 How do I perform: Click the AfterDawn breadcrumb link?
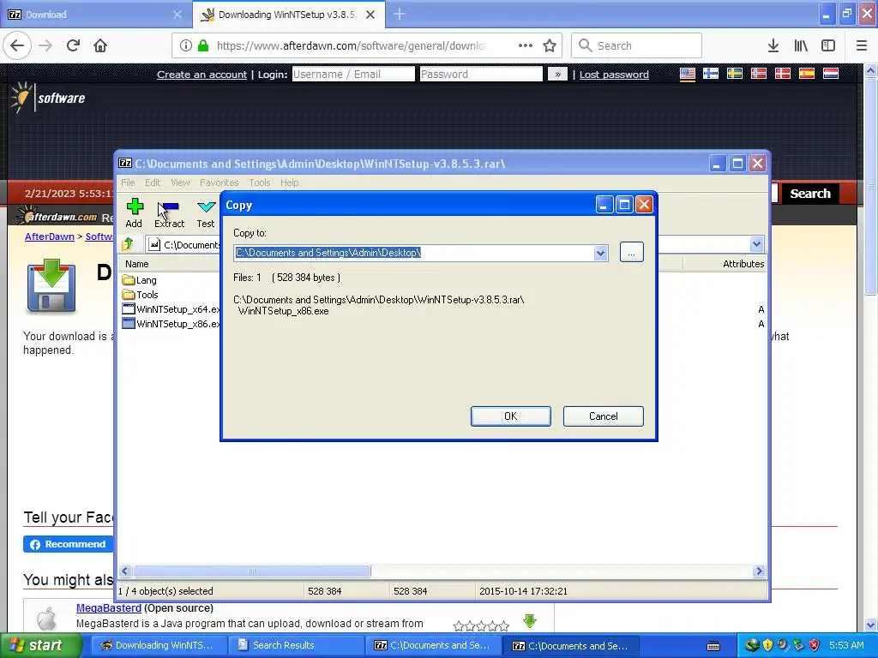point(49,236)
